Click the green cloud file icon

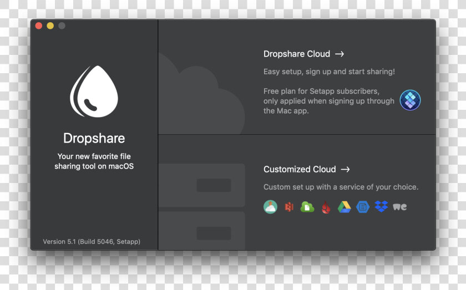307,207
